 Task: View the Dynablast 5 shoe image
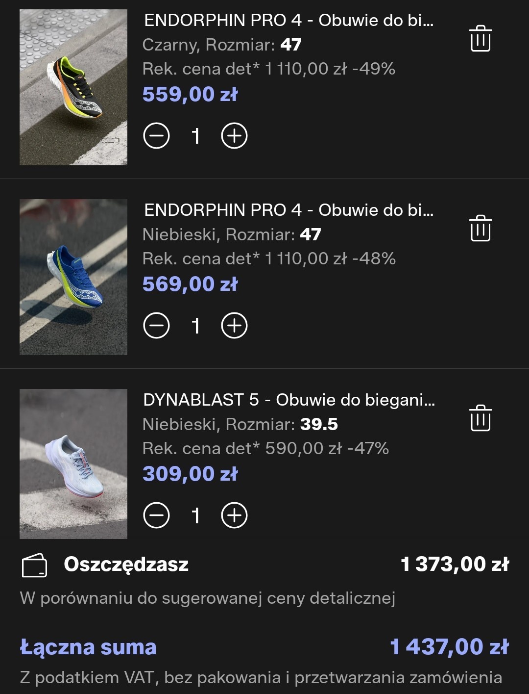tap(73, 464)
